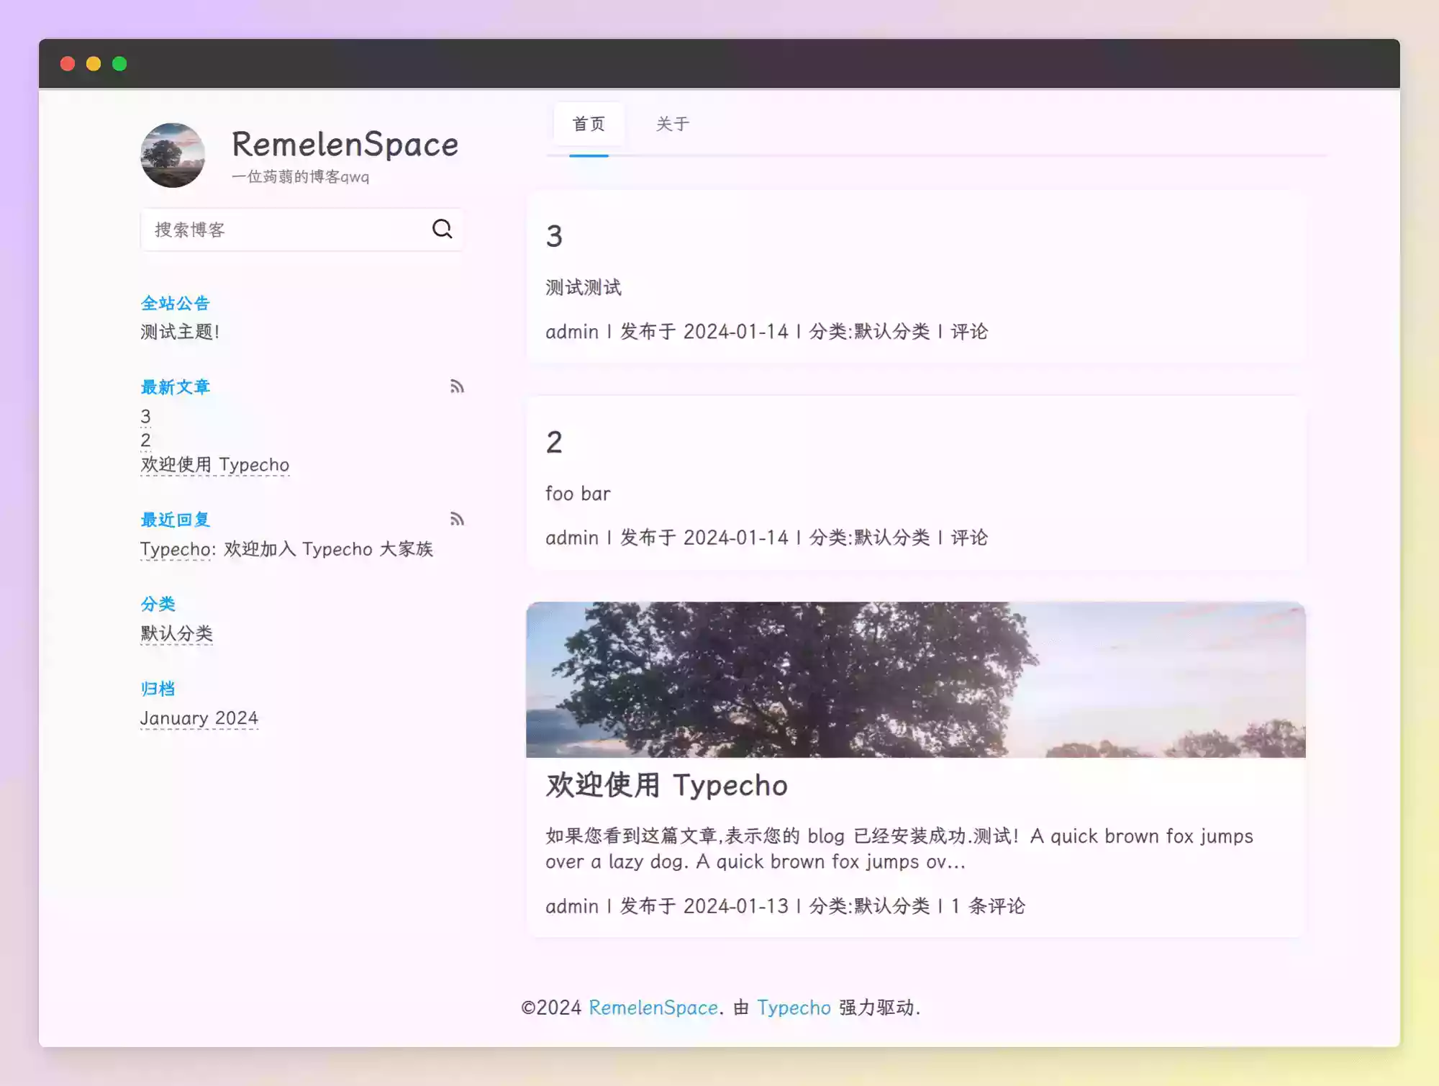Open post 2 from 最新文章 list
Viewport: 1439px width, 1086px height.
(146, 440)
